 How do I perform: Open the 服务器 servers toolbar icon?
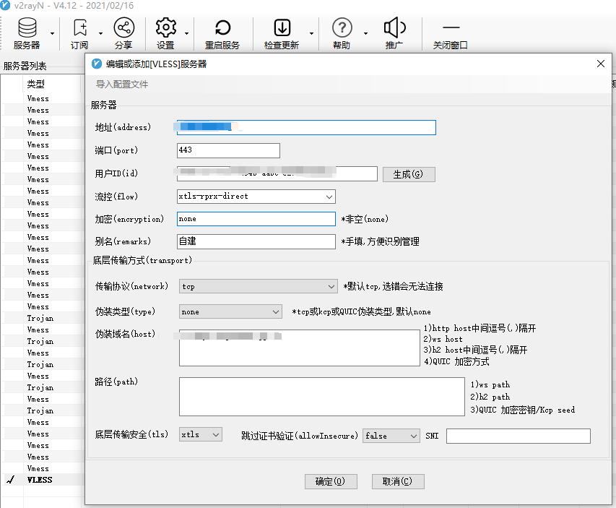27,34
